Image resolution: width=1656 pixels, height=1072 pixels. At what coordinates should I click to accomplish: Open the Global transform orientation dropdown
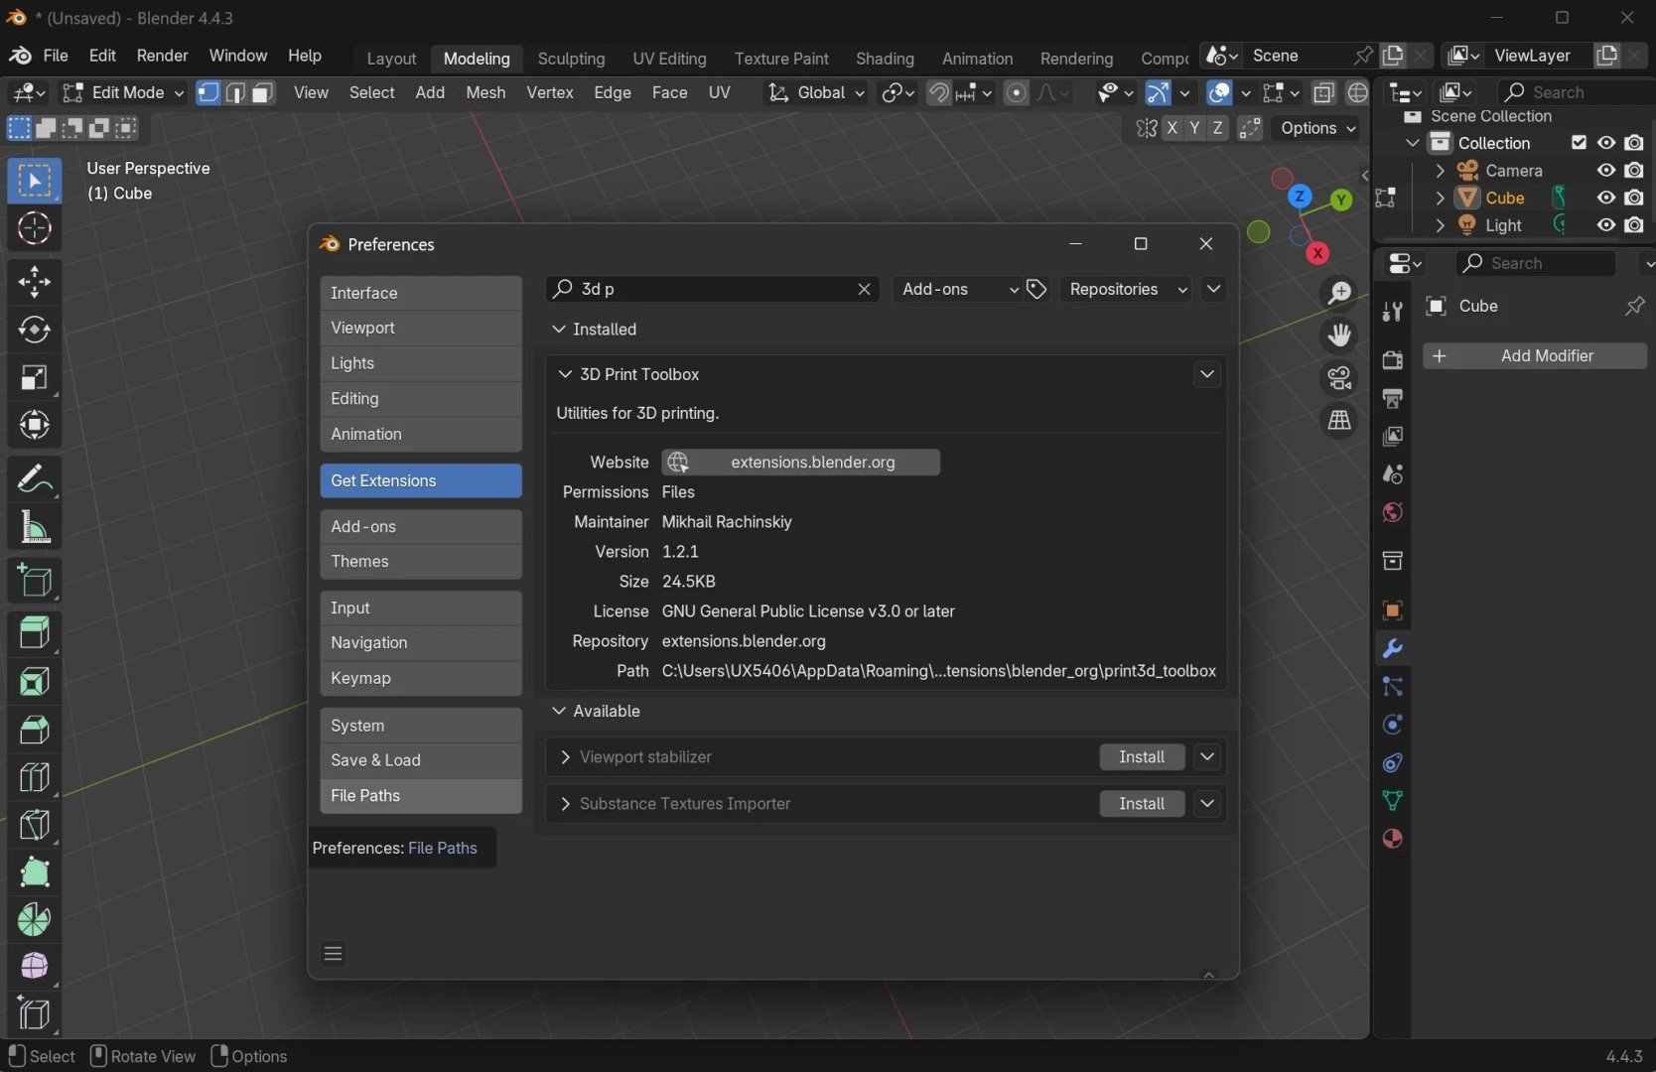(816, 92)
